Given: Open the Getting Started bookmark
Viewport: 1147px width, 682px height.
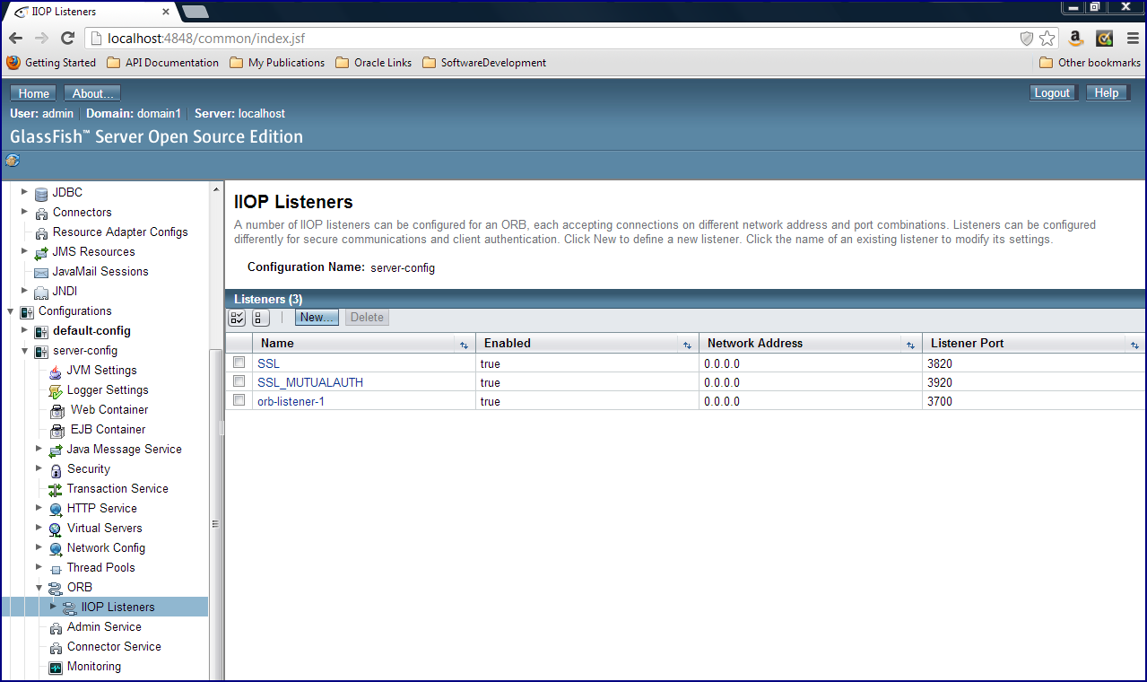Looking at the screenshot, I should pos(51,63).
